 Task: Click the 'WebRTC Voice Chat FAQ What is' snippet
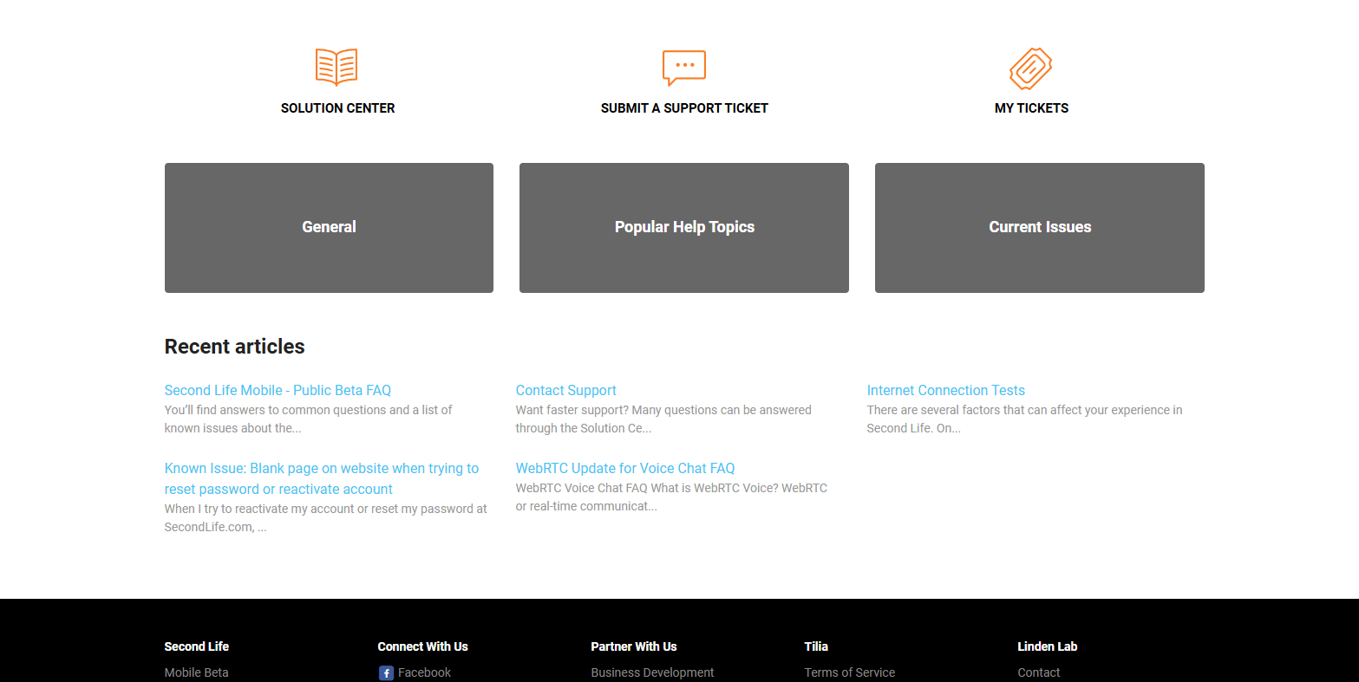672,497
